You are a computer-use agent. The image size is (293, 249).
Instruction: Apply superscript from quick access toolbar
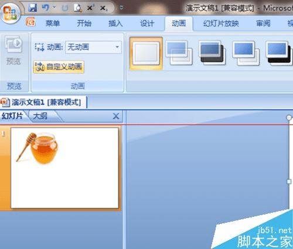tap(90, 8)
